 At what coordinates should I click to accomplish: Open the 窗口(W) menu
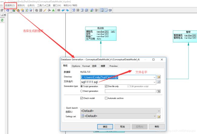tap(57, 5)
